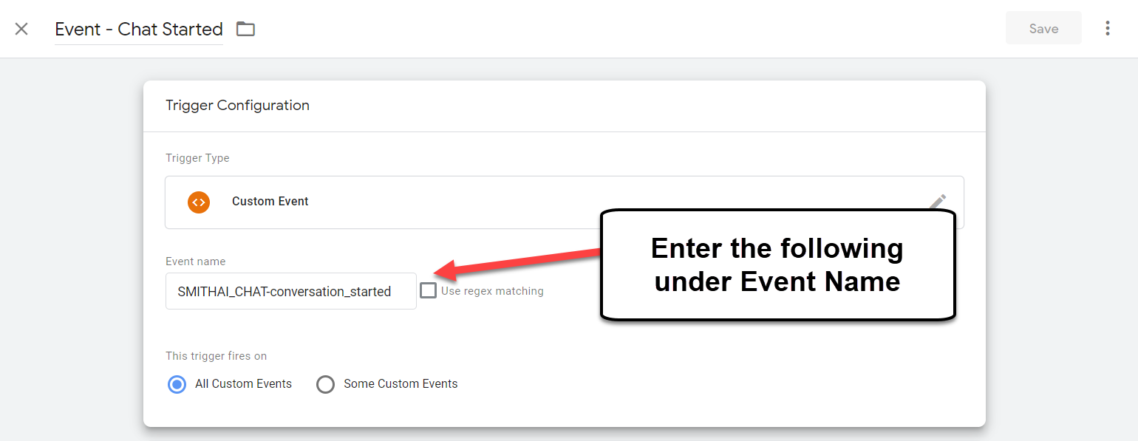The image size is (1138, 441).
Task: Click the 'Trigger Type' section label
Action: [197, 158]
